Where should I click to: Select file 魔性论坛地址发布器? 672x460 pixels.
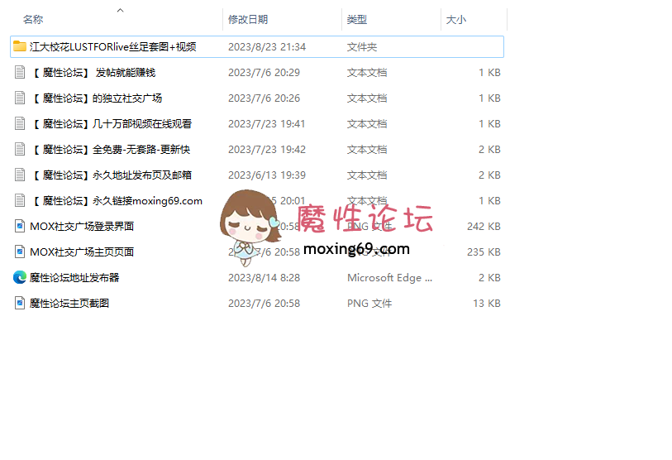74,278
